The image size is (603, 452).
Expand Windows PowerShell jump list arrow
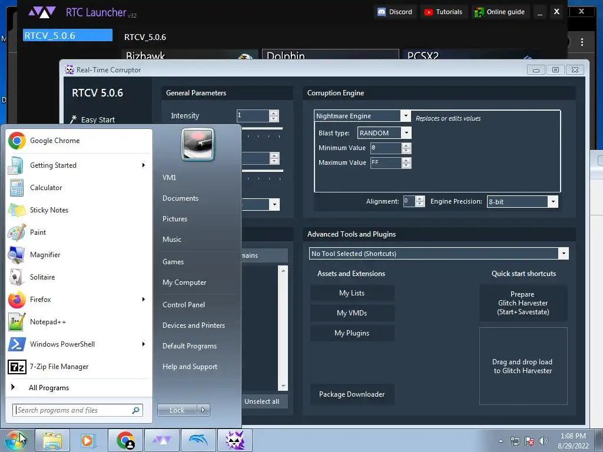click(144, 344)
